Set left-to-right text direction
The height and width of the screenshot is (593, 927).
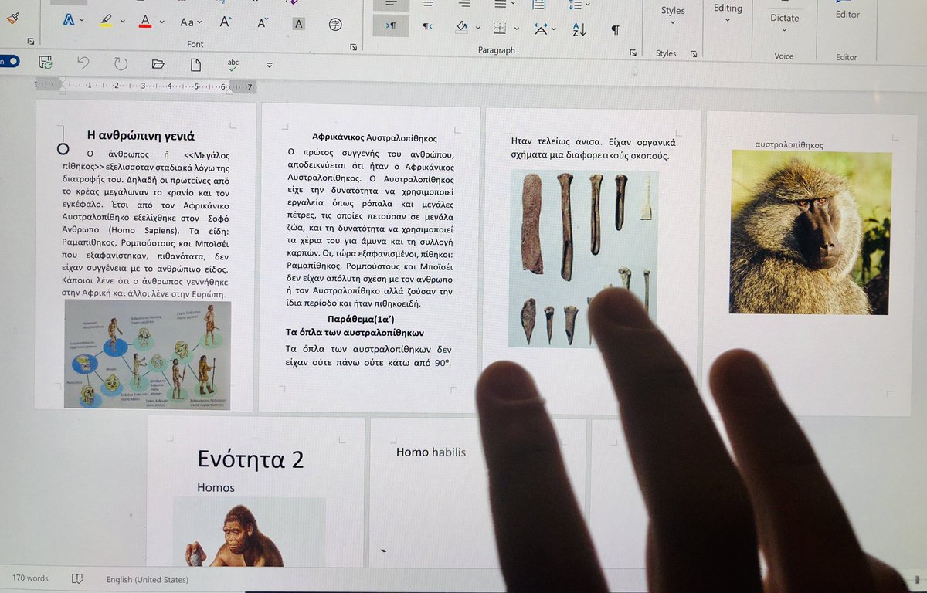point(391,25)
